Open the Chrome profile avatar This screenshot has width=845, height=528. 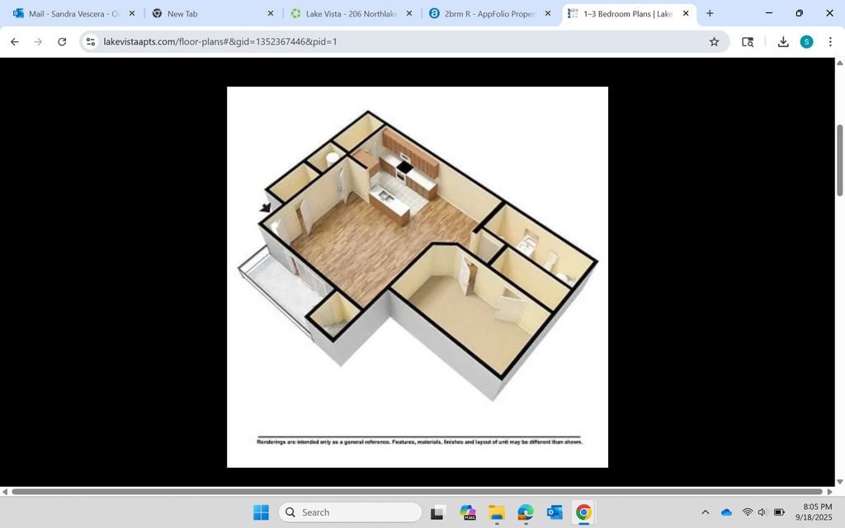click(806, 42)
